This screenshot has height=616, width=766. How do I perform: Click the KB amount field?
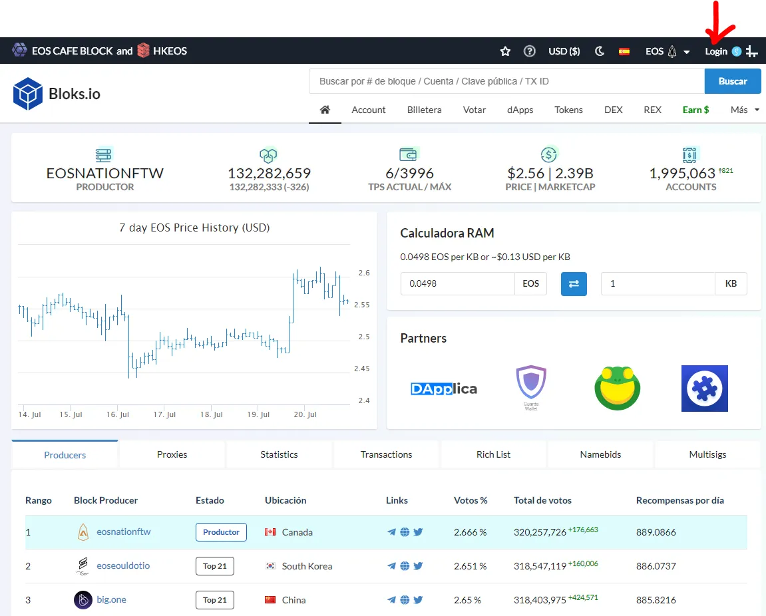coord(658,283)
